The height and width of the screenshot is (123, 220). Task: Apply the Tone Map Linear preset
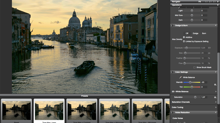pos(49,111)
